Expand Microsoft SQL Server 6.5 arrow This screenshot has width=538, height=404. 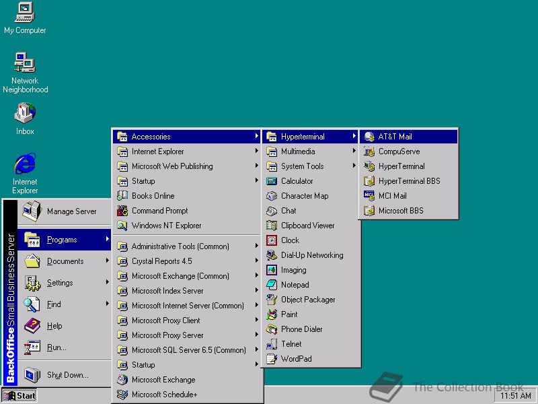(x=257, y=349)
